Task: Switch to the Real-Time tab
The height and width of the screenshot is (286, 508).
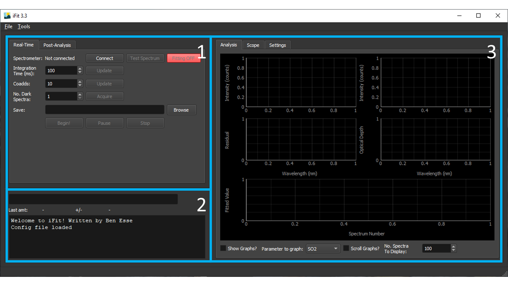Action: coord(24,45)
